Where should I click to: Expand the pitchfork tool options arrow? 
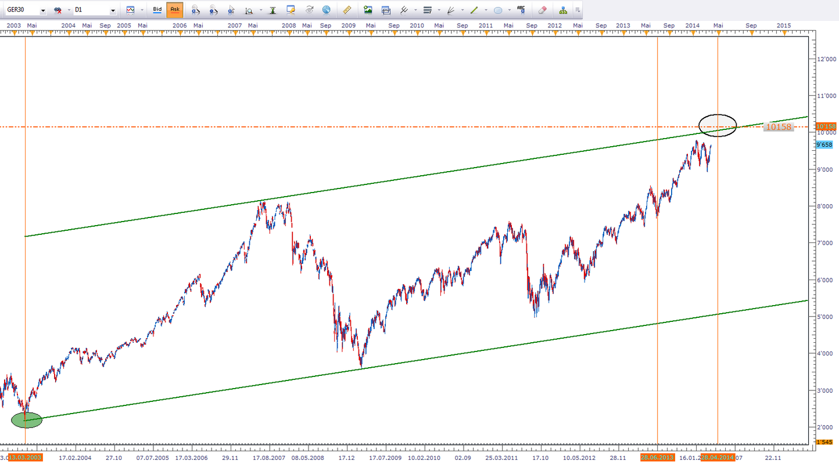tap(415, 10)
